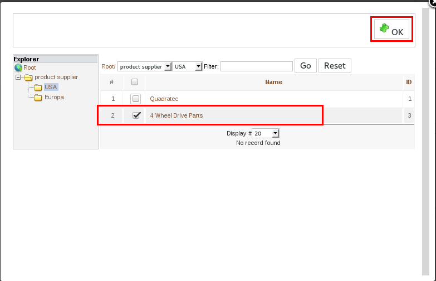Open the Display # 20 dropdown
This screenshot has width=436, height=281.
point(265,133)
